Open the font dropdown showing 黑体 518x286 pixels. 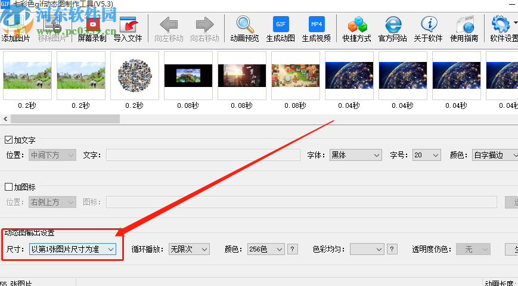[x=356, y=156]
